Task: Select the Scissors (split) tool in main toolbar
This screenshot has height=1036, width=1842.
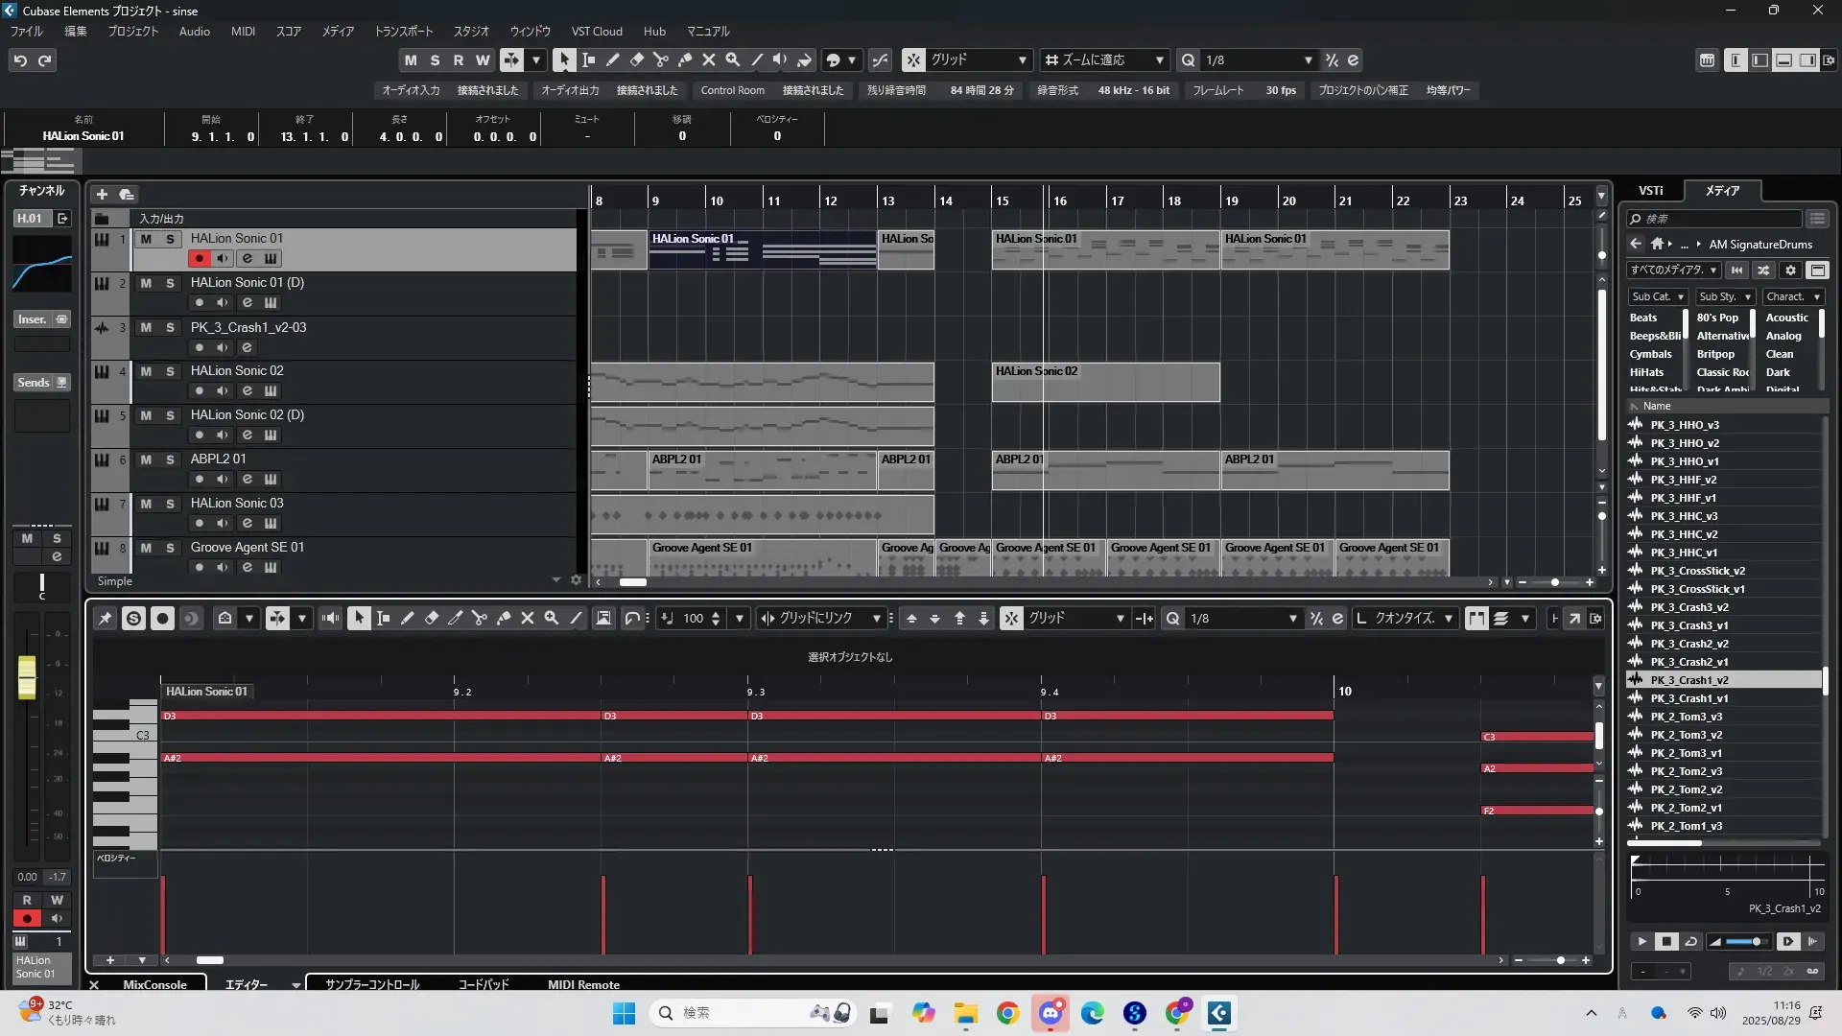Action: [x=661, y=59]
